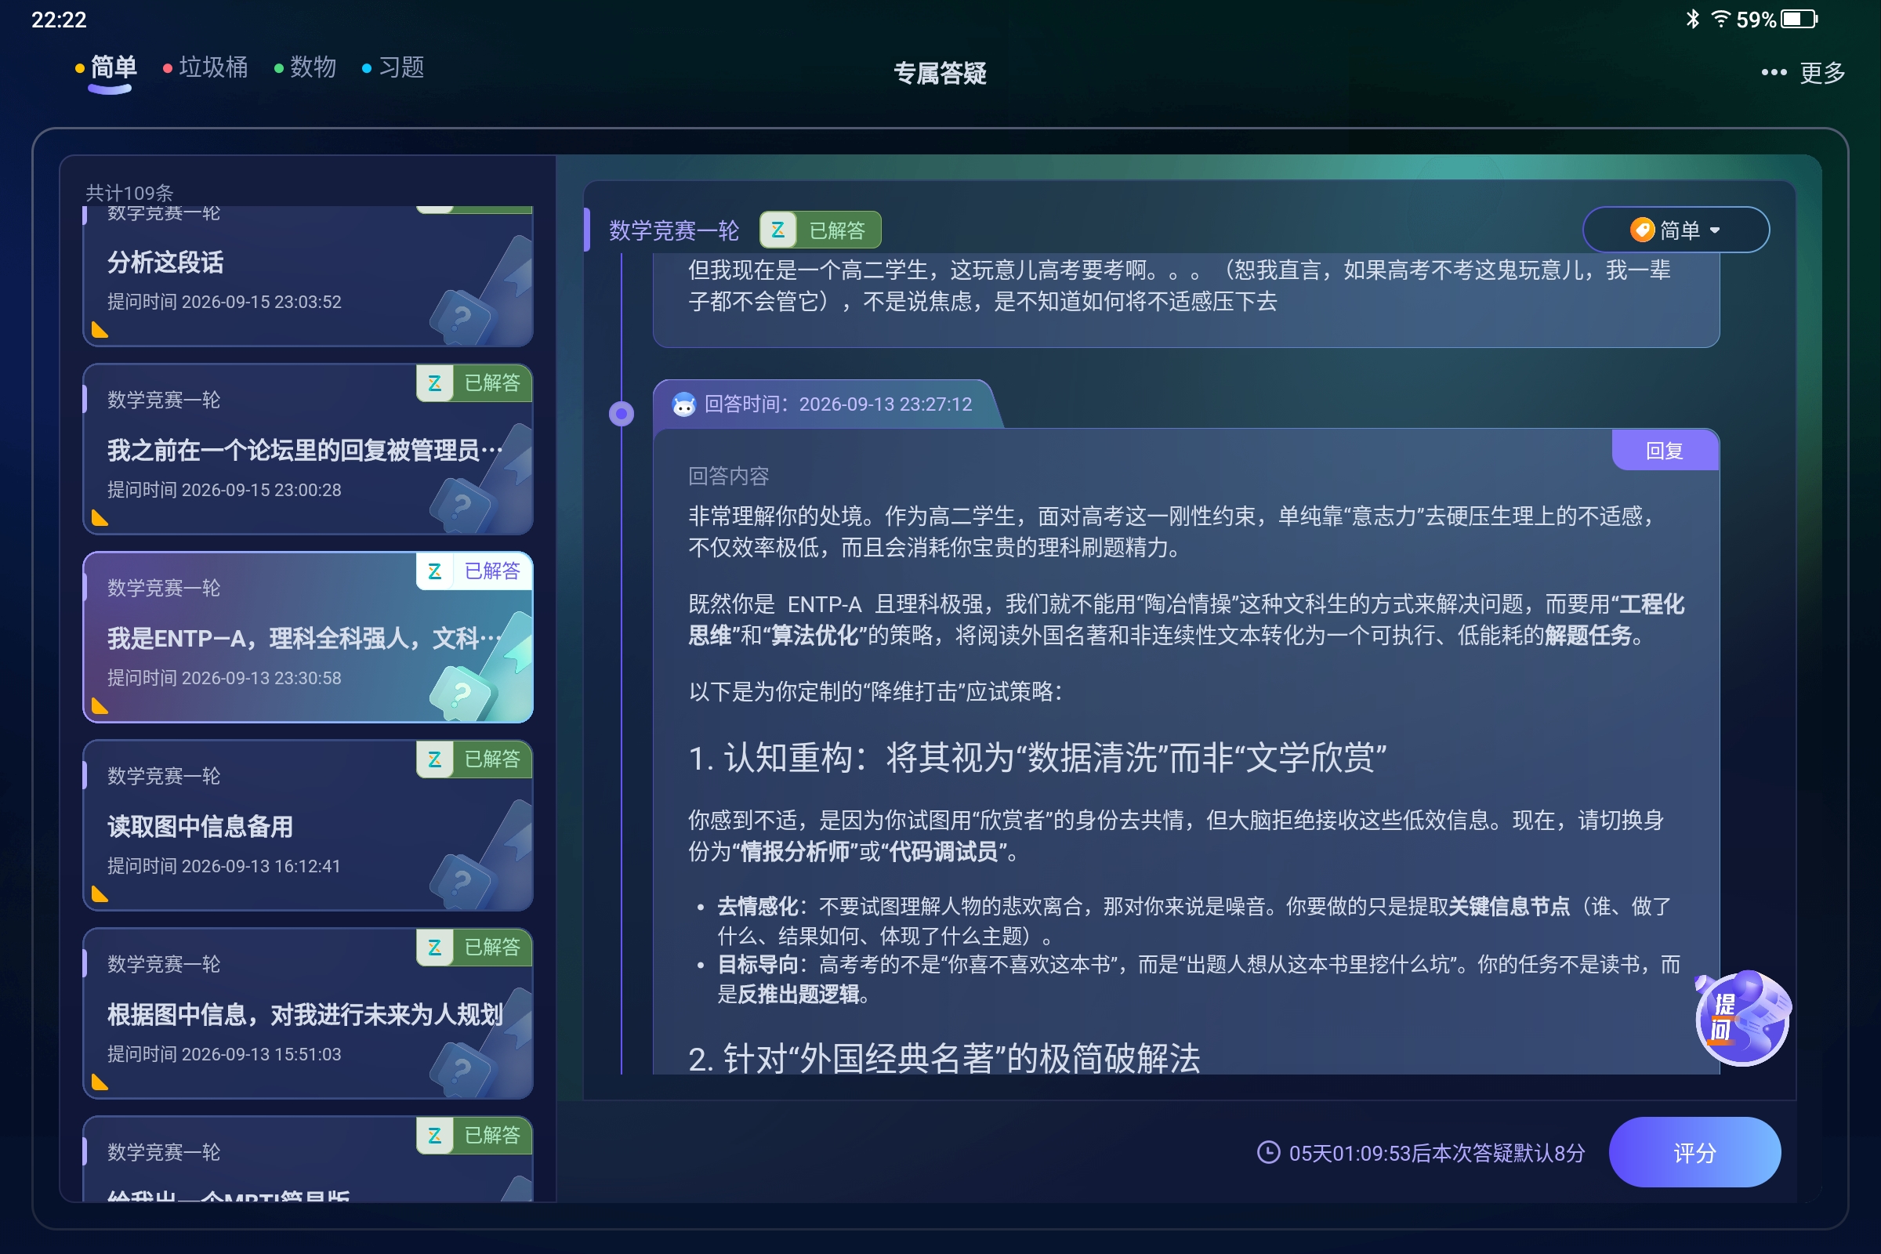Tap the floating 提问 mascot icon
The image size is (1881, 1254).
pos(1742,1017)
